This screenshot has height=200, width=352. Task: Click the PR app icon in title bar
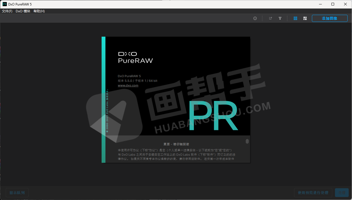(5, 4)
